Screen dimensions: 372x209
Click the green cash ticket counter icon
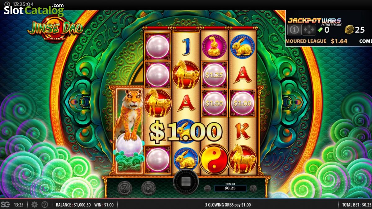pos(321,30)
